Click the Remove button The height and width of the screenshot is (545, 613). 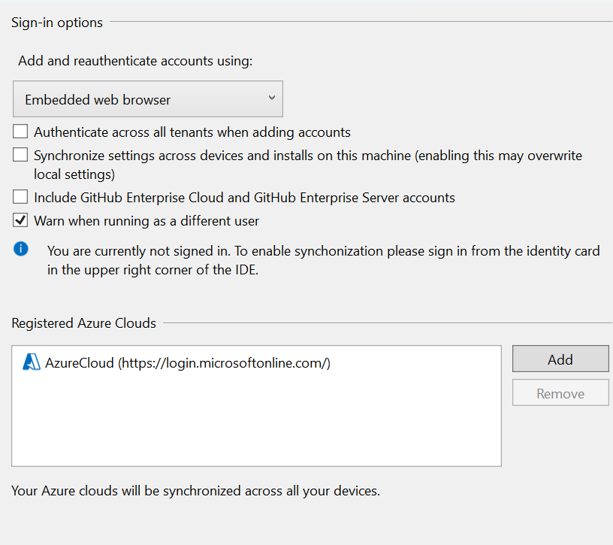pyautogui.click(x=560, y=393)
